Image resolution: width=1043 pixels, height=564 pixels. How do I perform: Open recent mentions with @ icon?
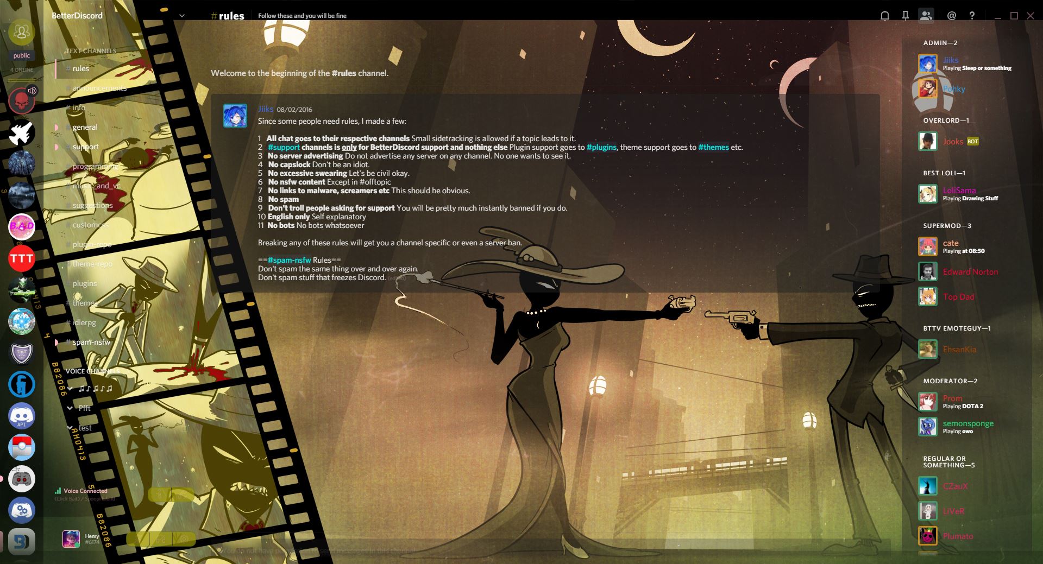click(x=951, y=16)
